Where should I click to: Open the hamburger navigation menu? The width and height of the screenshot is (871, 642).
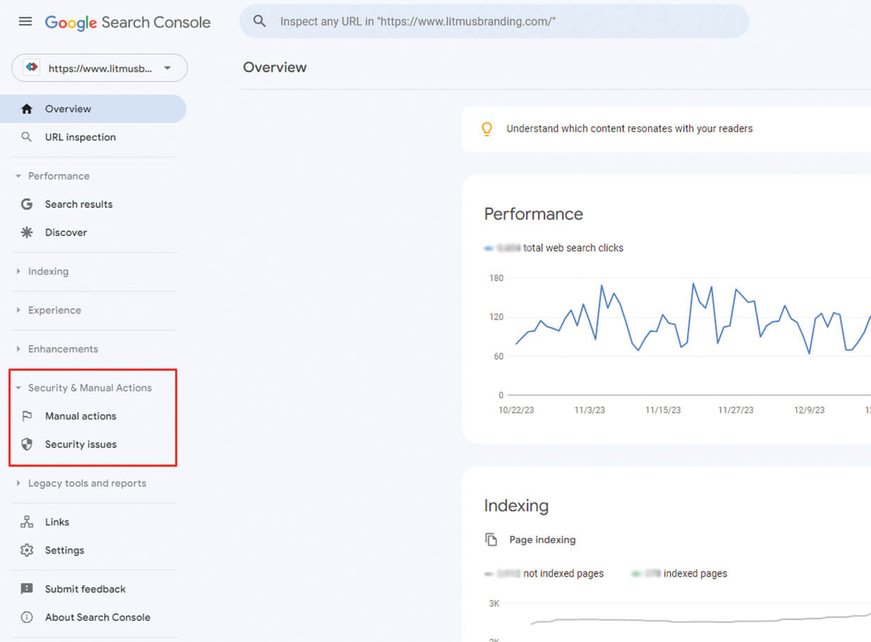click(25, 21)
